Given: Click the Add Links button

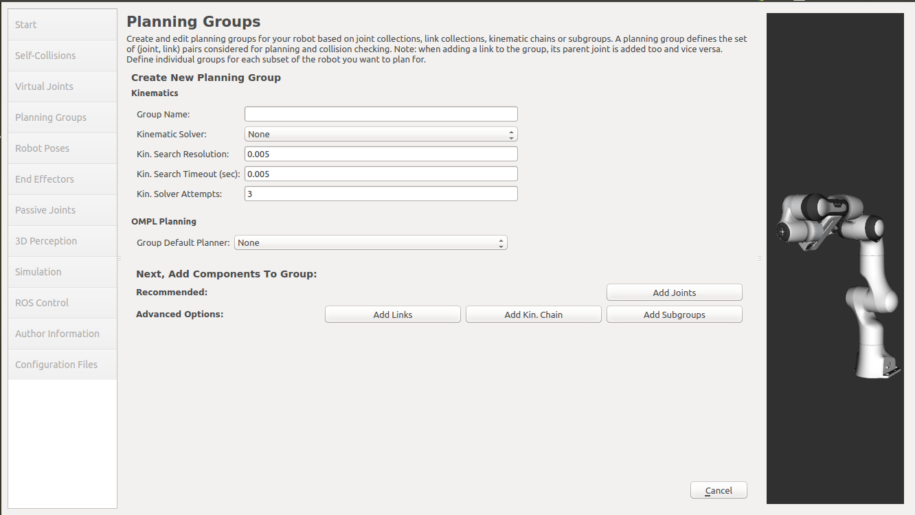Looking at the screenshot, I should [392, 314].
